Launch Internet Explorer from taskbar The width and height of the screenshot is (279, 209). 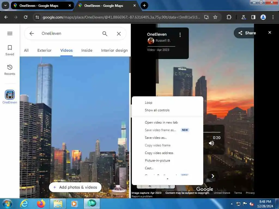[24, 204]
